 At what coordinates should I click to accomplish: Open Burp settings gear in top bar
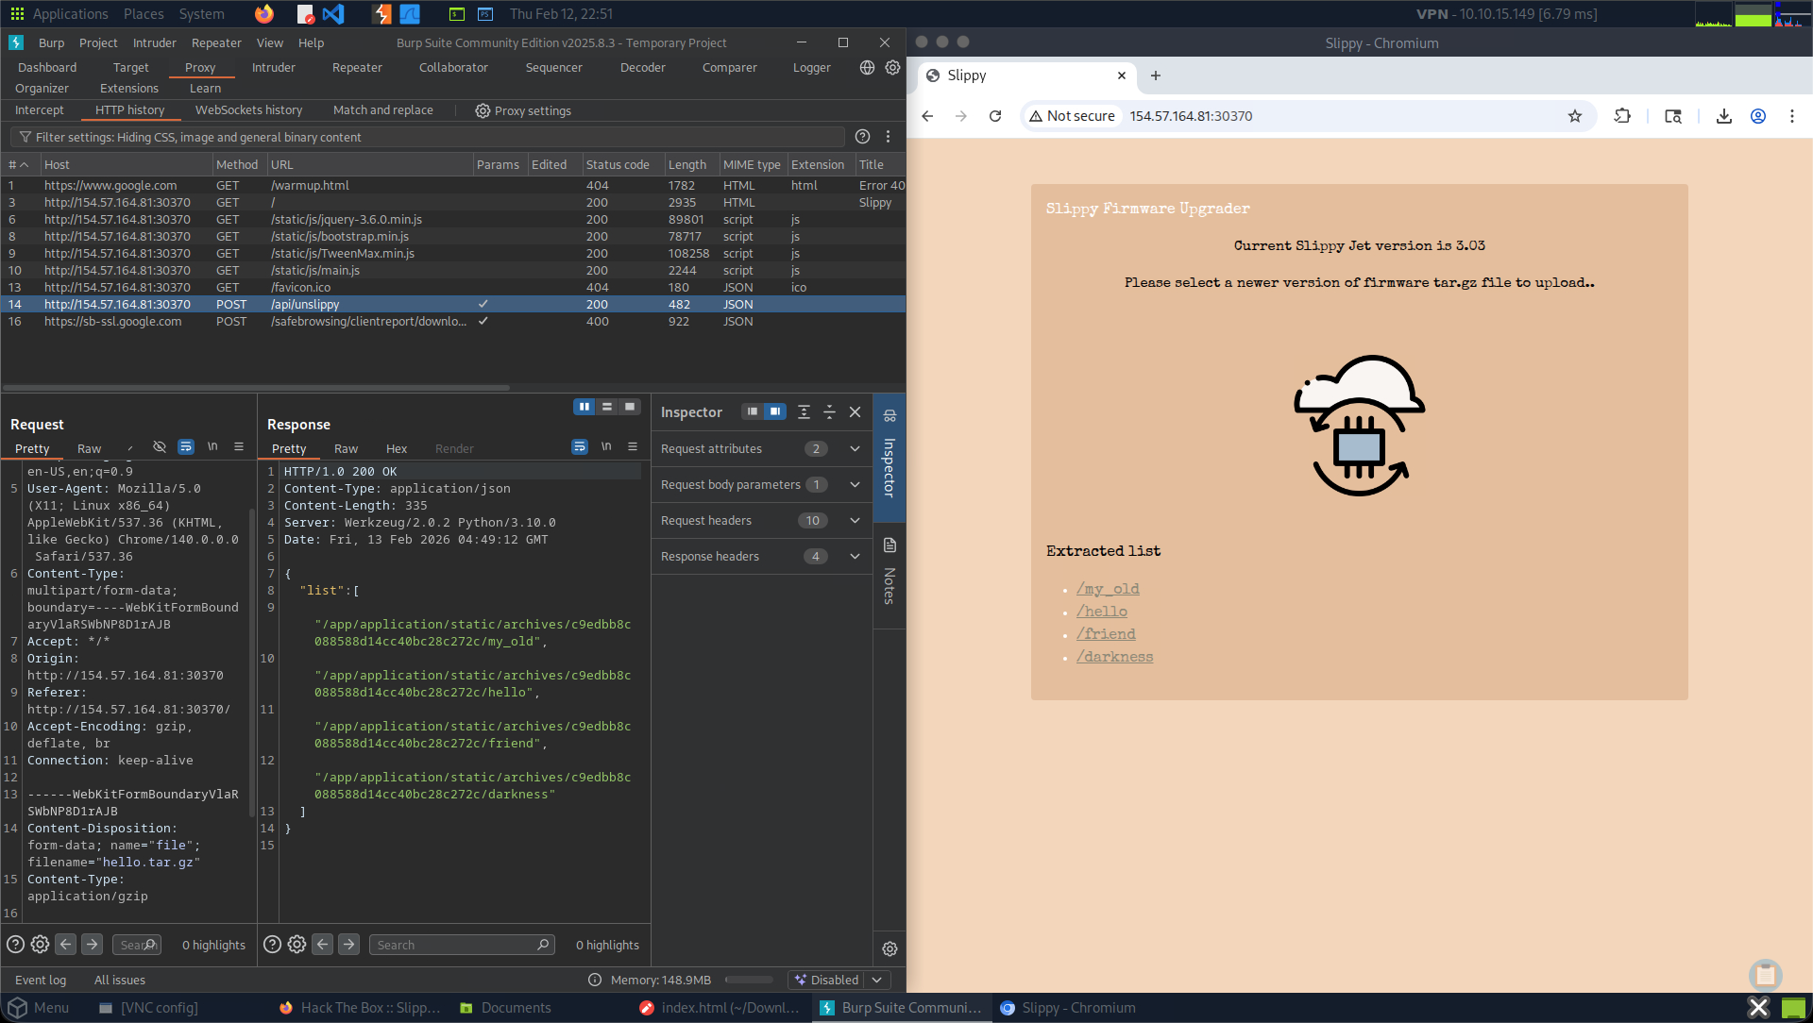click(892, 67)
